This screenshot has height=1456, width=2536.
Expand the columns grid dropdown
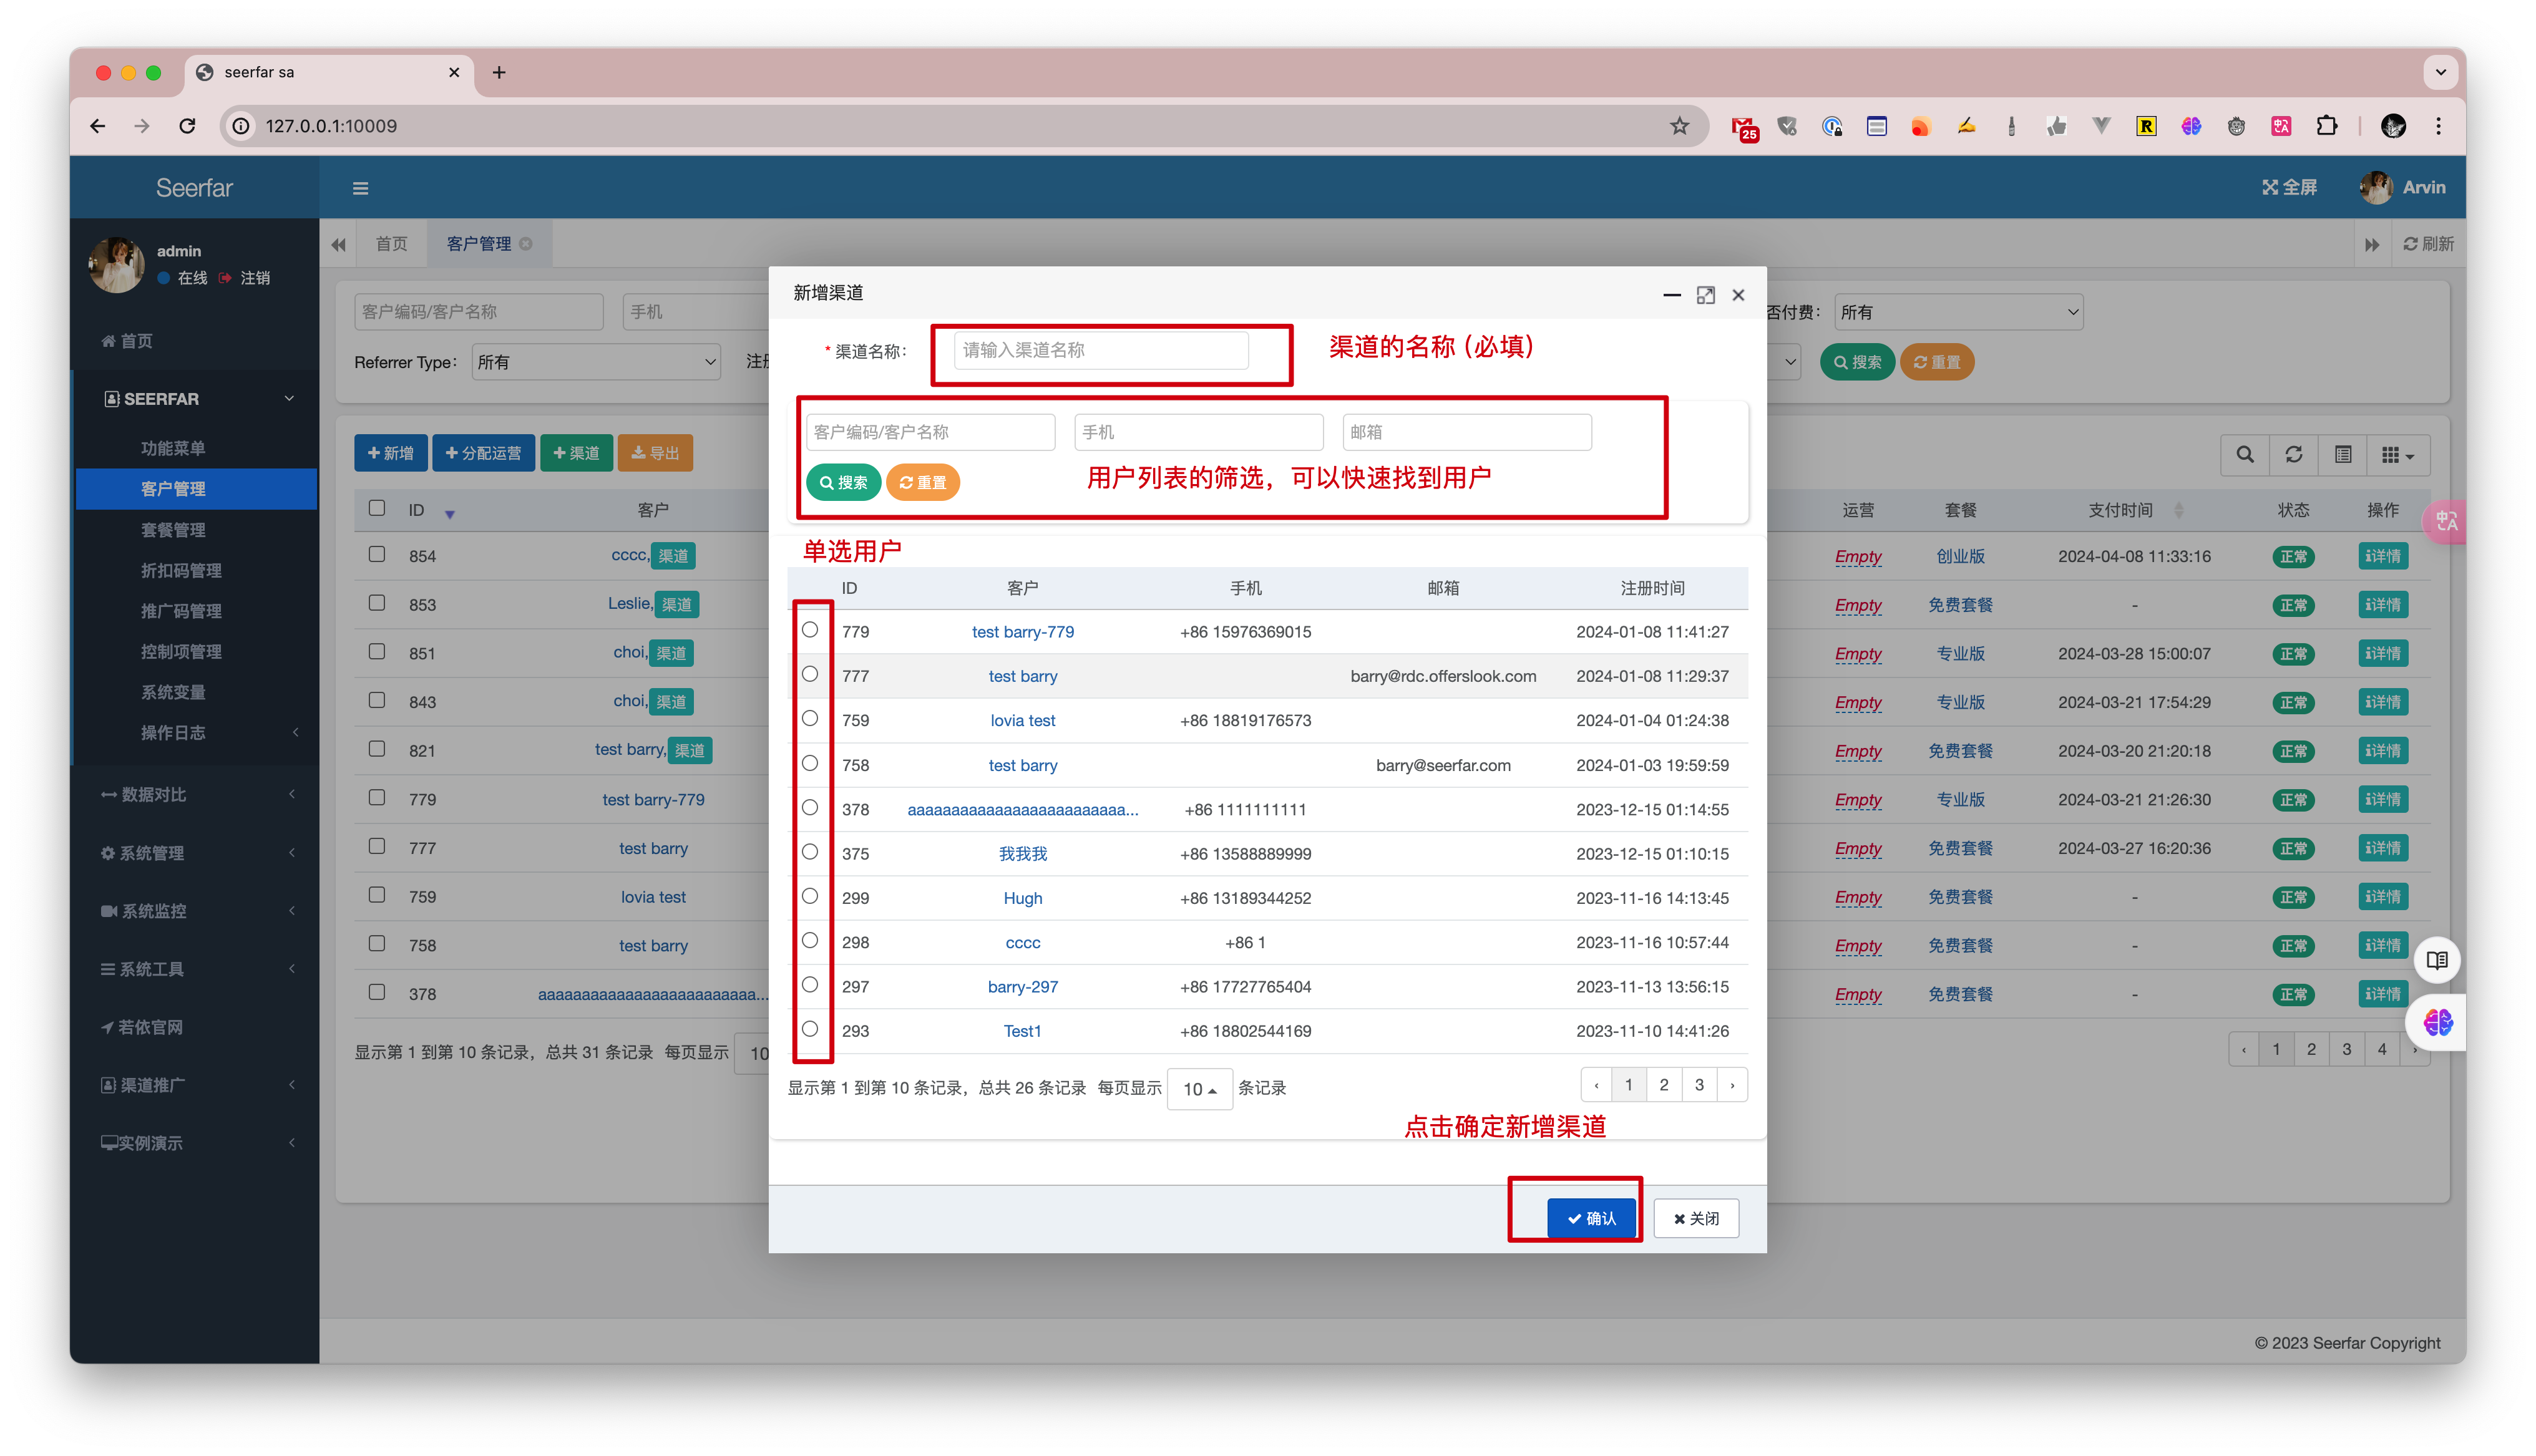pyautogui.click(x=2397, y=455)
